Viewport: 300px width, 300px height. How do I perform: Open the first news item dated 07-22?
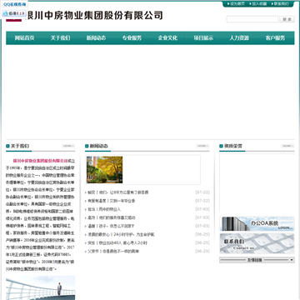118,192
